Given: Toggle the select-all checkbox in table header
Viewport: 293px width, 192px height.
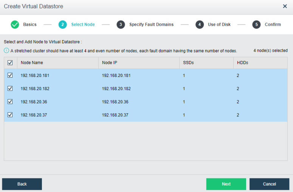Looking at the screenshot, I should 10,62.
